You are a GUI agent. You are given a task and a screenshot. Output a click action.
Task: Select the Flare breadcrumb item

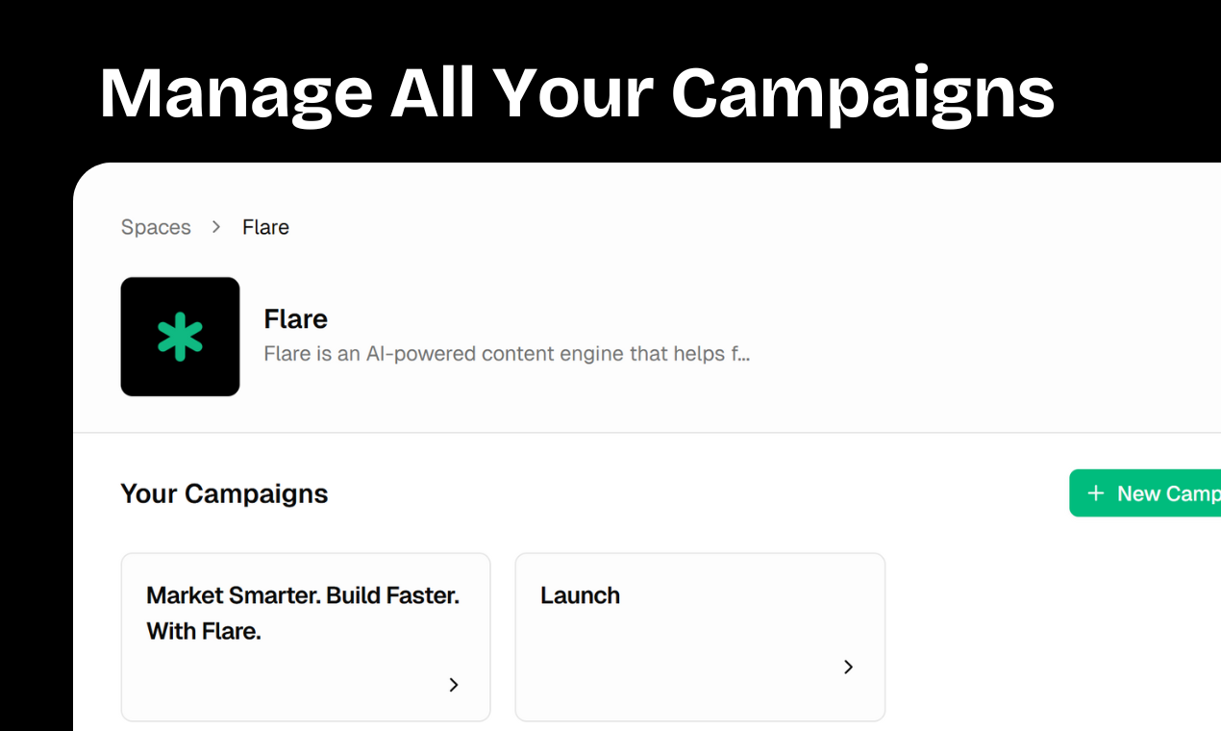tap(265, 228)
